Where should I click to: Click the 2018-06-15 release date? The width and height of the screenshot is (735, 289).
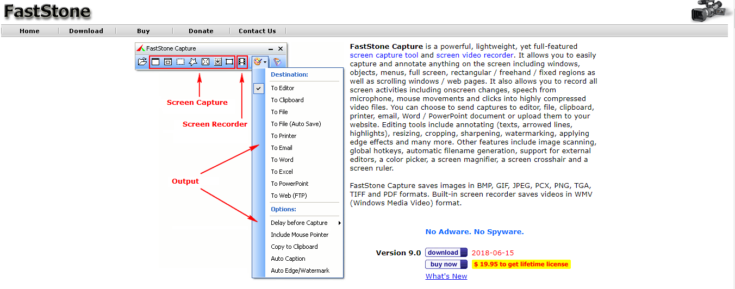pyautogui.click(x=493, y=253)
